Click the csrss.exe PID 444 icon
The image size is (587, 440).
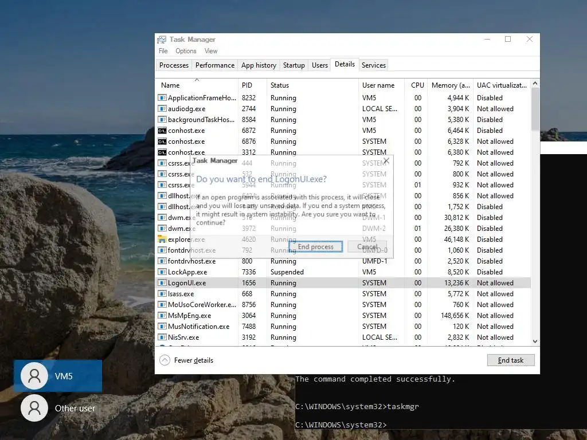click(162, 163)
